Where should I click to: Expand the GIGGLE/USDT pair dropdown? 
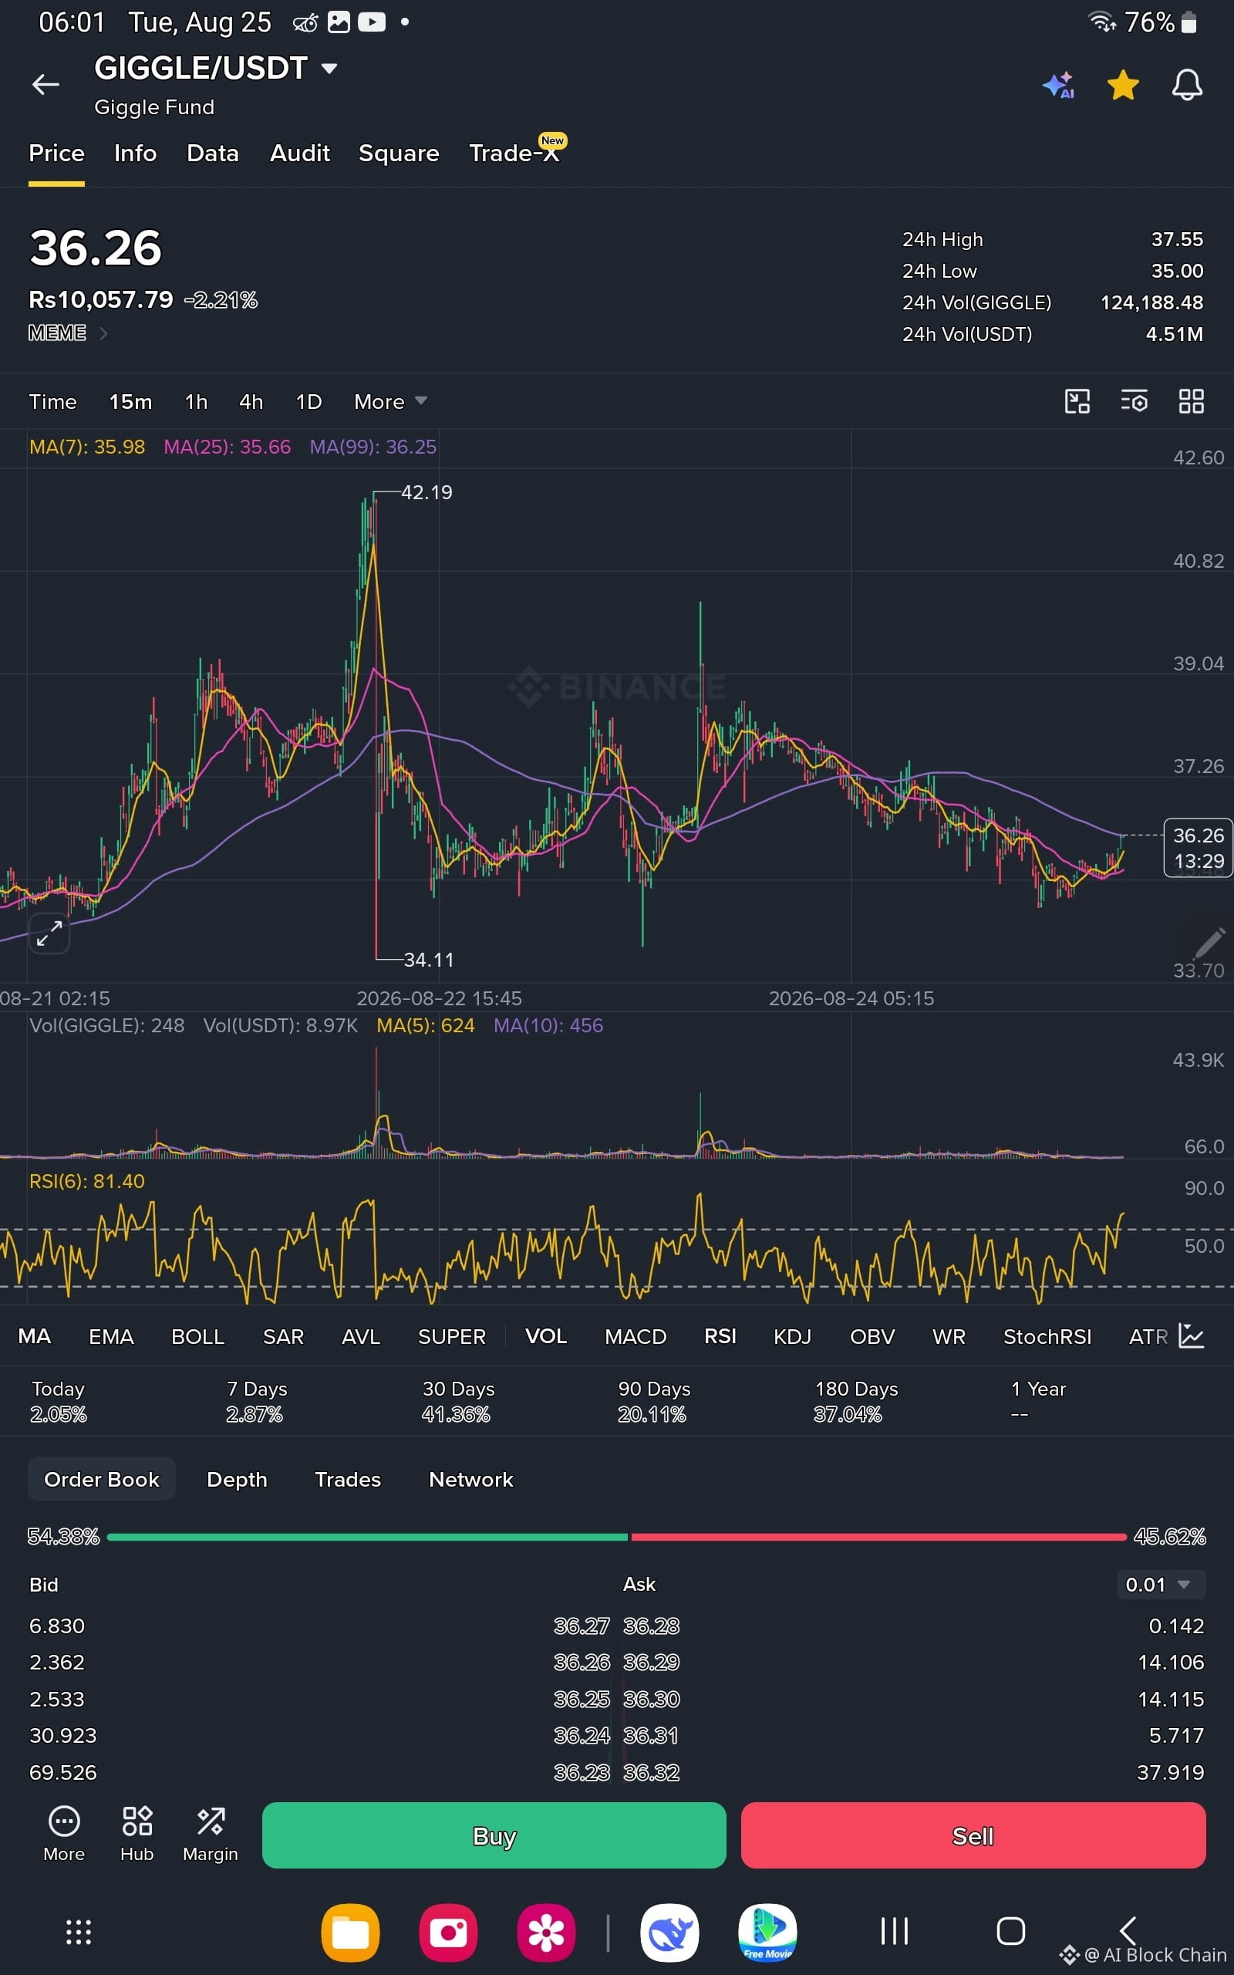(329, 69)
